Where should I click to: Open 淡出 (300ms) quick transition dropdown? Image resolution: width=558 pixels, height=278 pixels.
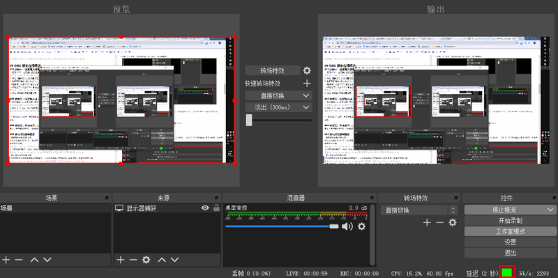[x=278, y=107]
